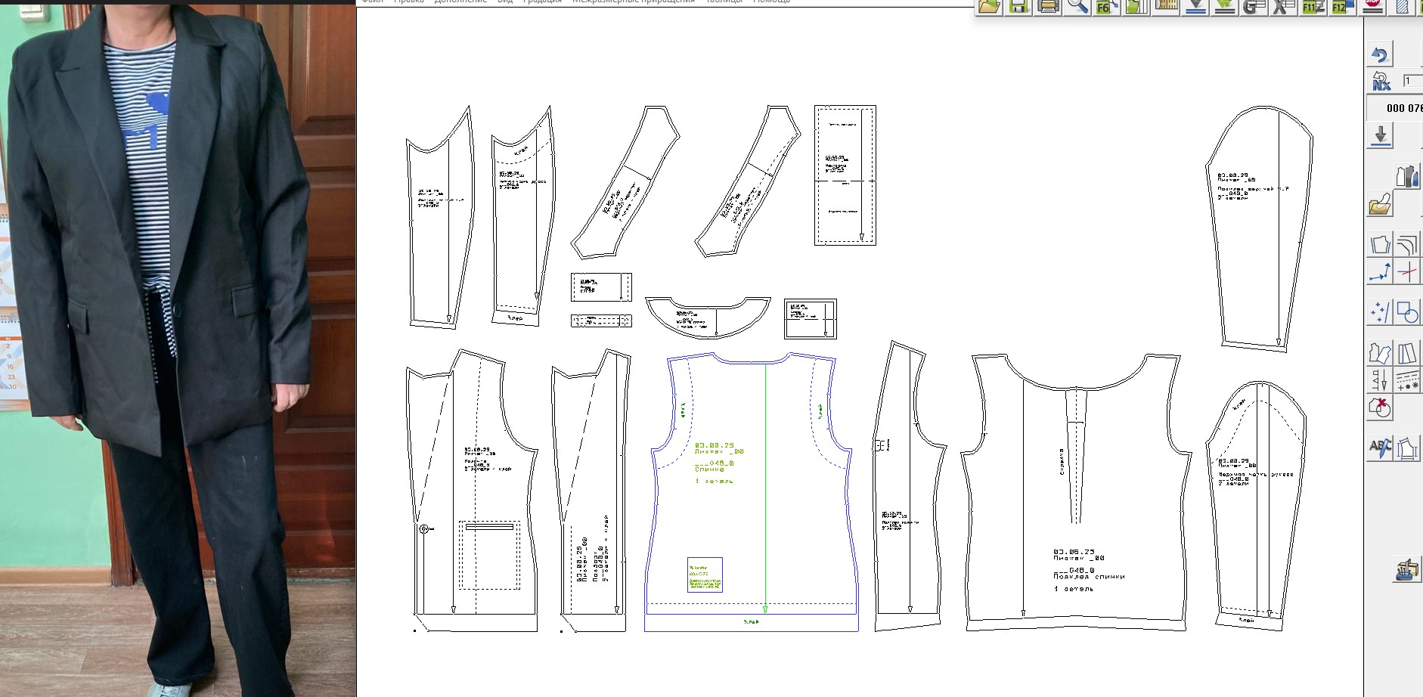The height and width of the screenshot is (697, 1423).
Task: Select the connected points arrow tool
Action: pyautogui.click(x=1381, y=271)
